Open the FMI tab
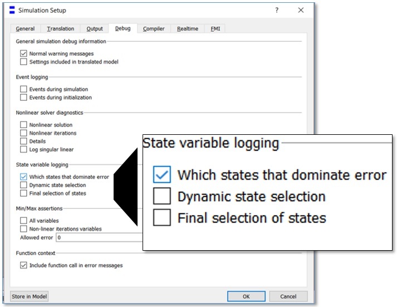This screenshot has width=397, height=307. [215, 28]
